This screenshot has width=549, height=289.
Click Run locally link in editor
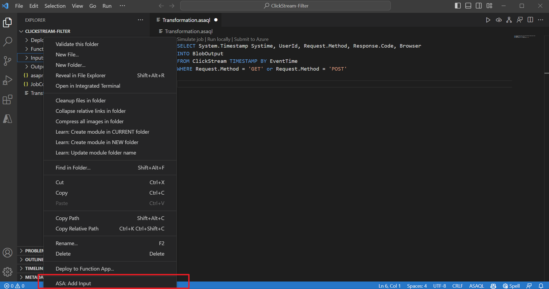[x=219, y=39]
